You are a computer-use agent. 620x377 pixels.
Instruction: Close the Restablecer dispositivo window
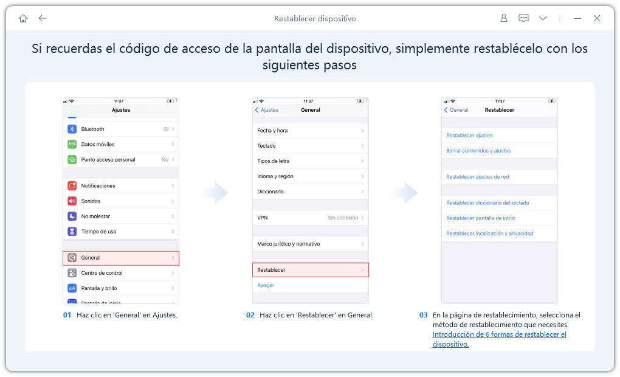pos(597,18)
